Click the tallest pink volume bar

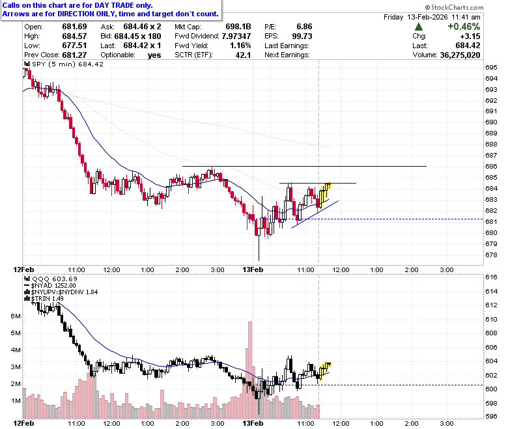point(250,370)
